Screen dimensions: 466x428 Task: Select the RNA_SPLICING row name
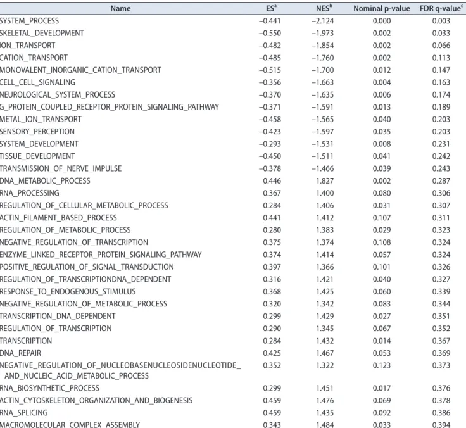tap(24, 413)
